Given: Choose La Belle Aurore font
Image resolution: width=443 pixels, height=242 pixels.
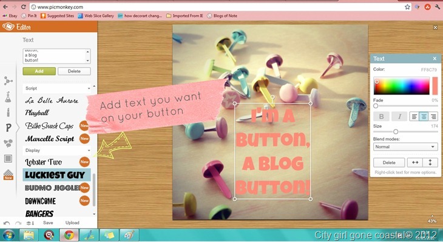Looking at the screenshot, I should click(52, 100).
